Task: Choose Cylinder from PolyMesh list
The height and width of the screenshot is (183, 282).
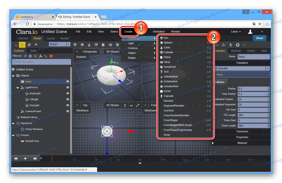Action: click(x=185, y=52)
